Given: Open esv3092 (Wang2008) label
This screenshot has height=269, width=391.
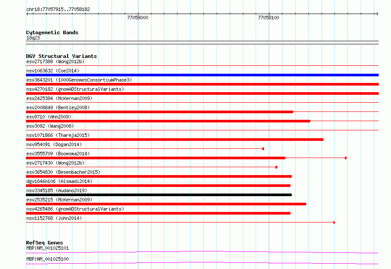Looking at the screenshot, I should click(x=50, y=126).
